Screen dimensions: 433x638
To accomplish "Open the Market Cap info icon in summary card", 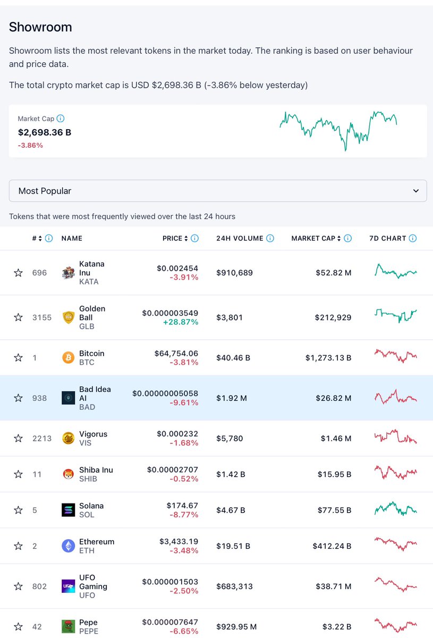I will 61,119.
